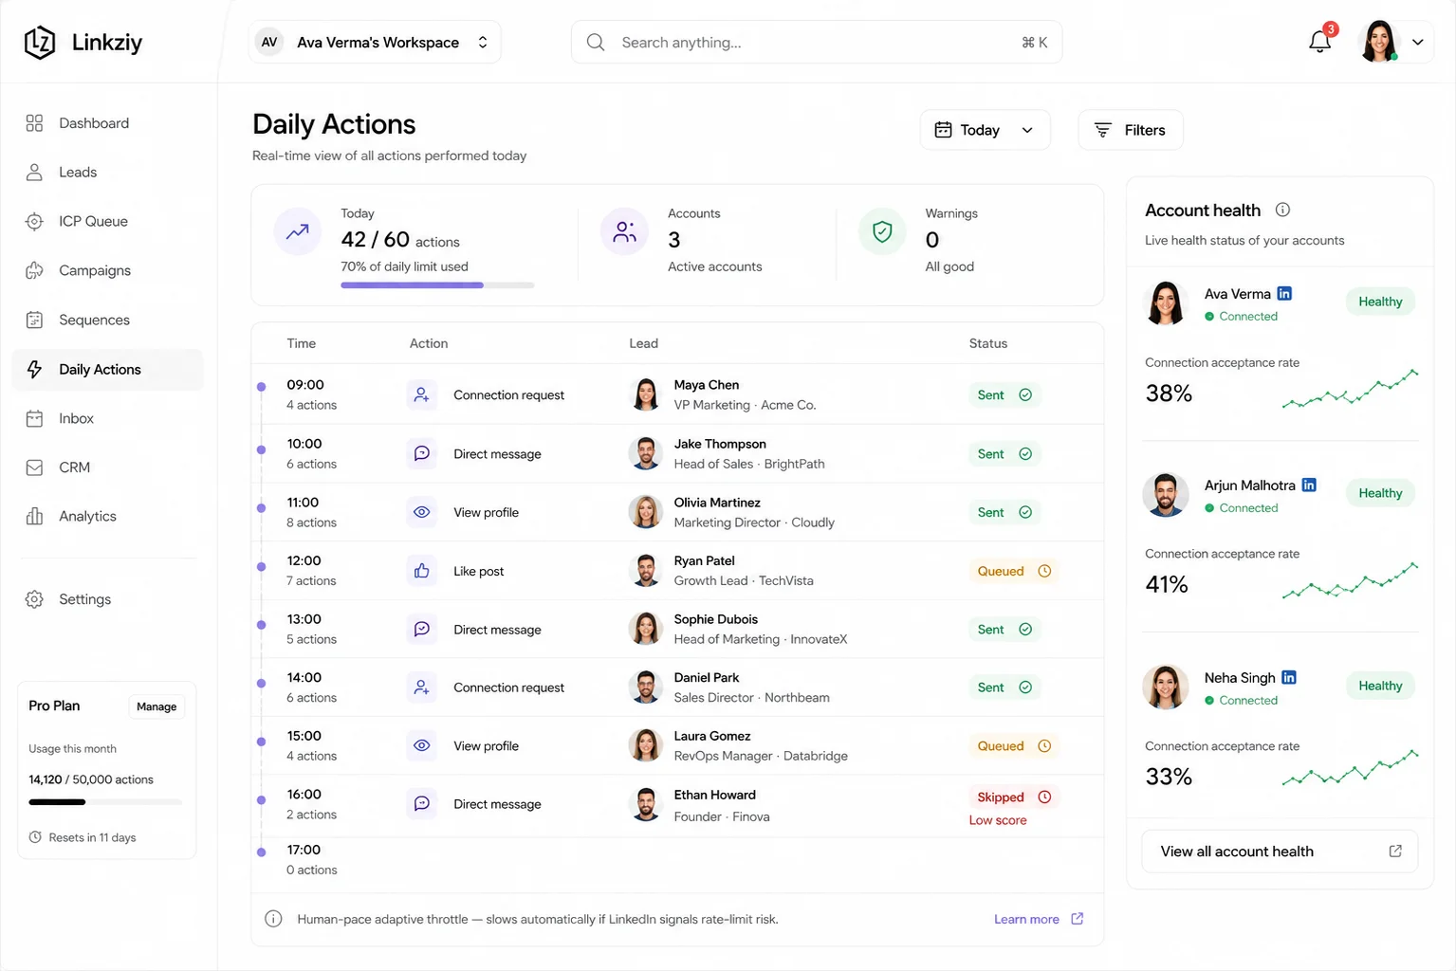Click the external link icon beside Learn more
This screenshot has height=971, width=1456.
click(1078, 919)
